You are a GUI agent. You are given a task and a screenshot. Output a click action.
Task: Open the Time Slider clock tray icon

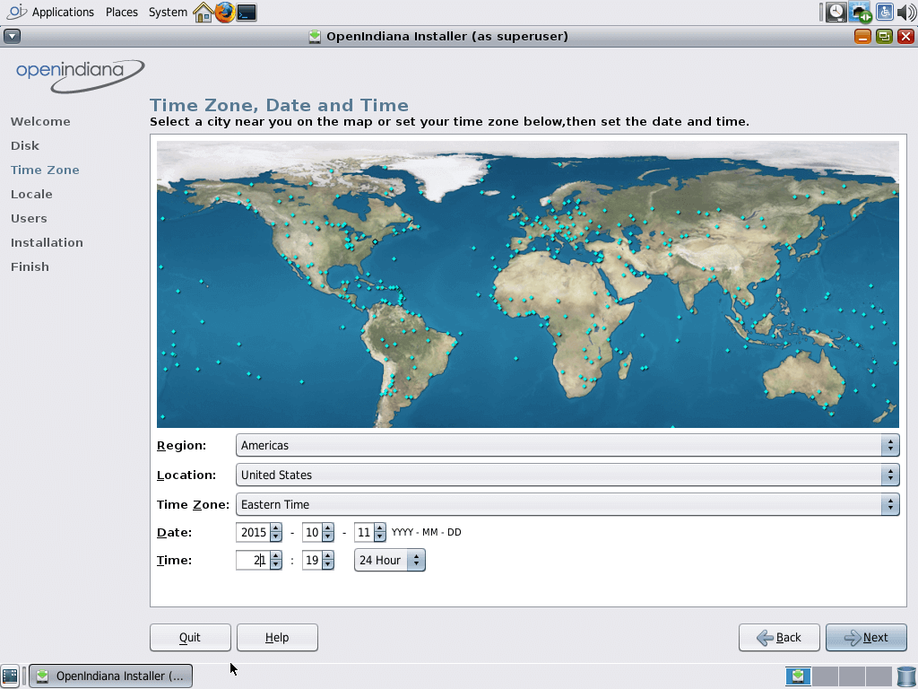pyautogui.click(x=836, y=13)
